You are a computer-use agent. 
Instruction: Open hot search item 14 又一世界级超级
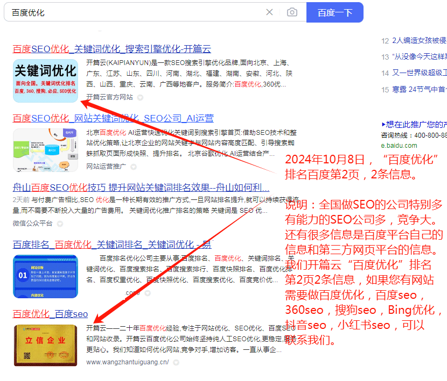(x=414, y=73)
